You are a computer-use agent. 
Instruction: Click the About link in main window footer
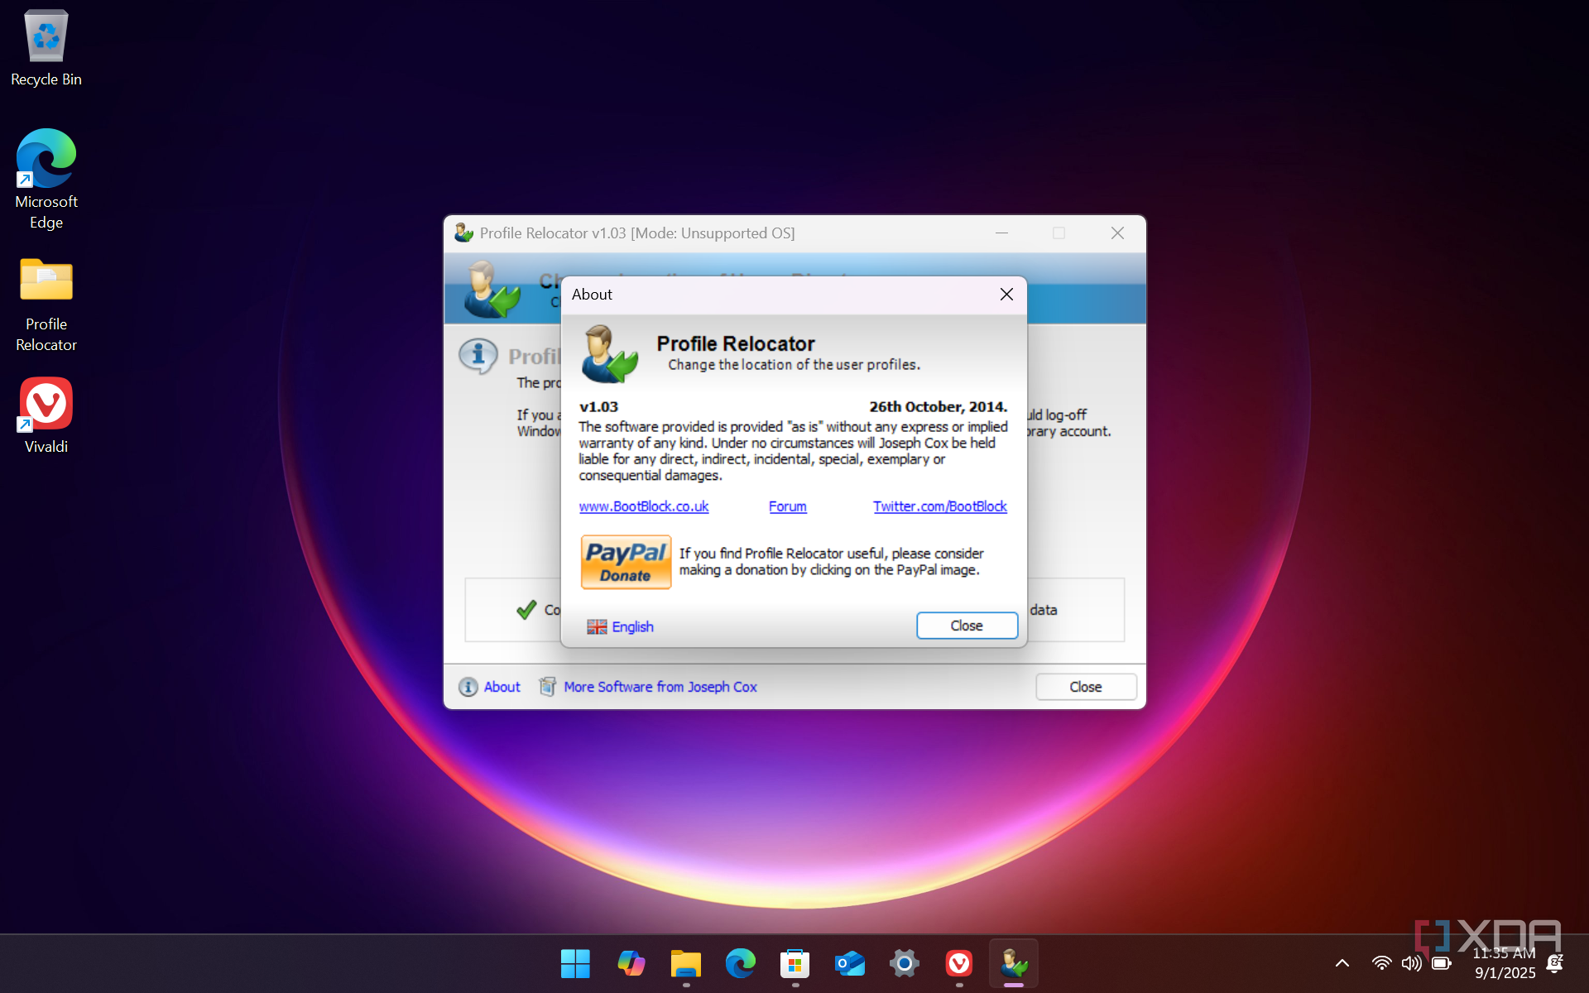tap(502, 687)
